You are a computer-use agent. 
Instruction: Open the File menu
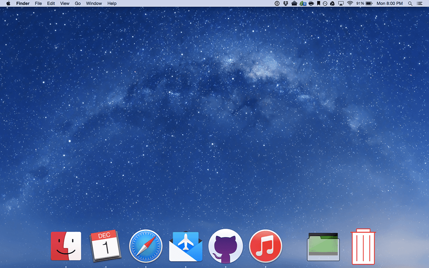(x=38, y=4)
